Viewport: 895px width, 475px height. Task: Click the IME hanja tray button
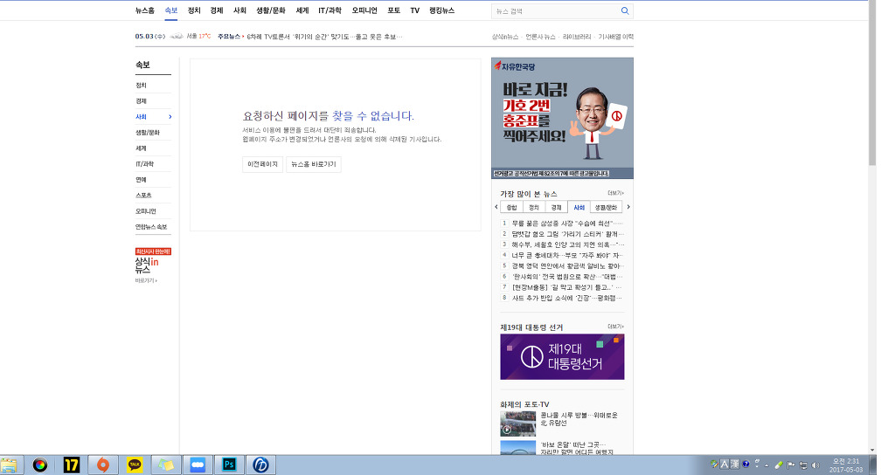coord(735,465)
